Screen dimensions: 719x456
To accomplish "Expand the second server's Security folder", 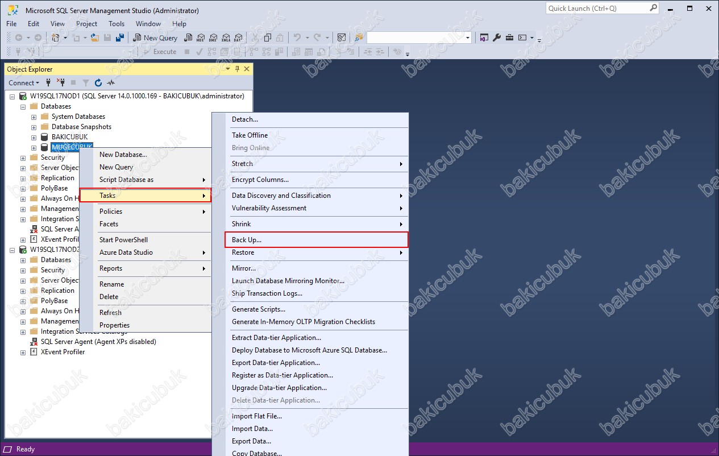I will pyautogui.click(x=23, y=270).
